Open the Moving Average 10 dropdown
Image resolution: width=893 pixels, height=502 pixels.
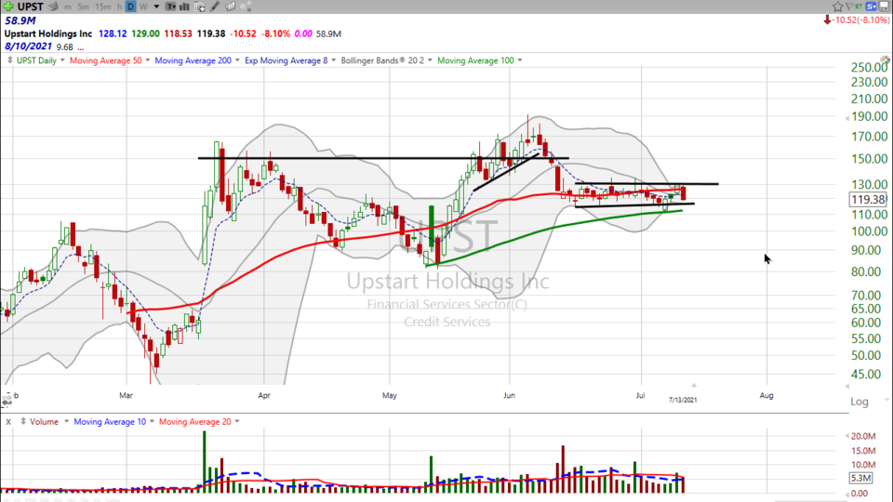pos(152,422)
